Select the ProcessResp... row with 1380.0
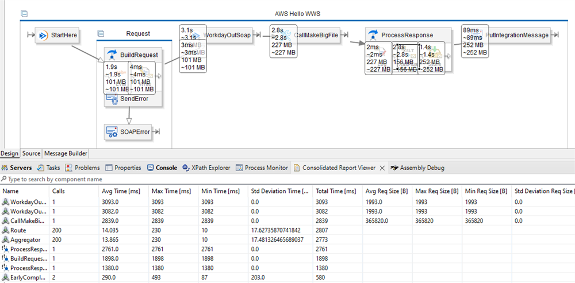The width and height of the screenshot is (575, 283). [287, 268]
